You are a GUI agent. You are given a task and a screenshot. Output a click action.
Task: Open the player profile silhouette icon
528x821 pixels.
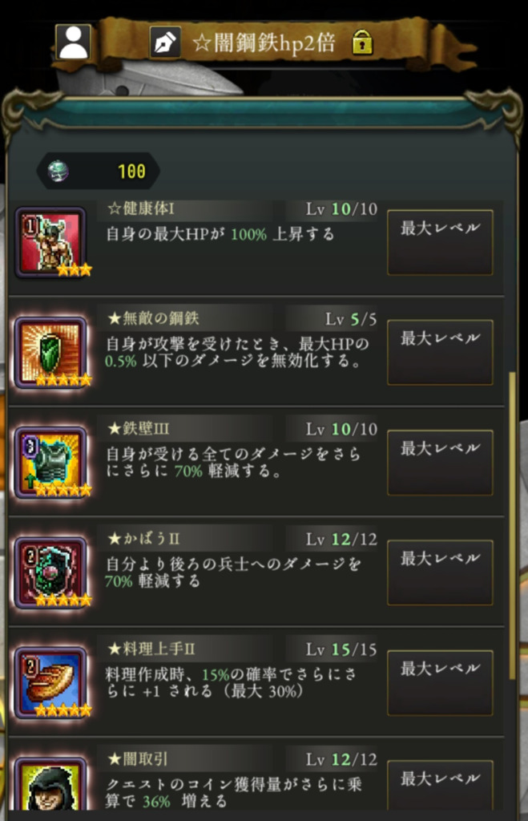[x=73, y=42]
